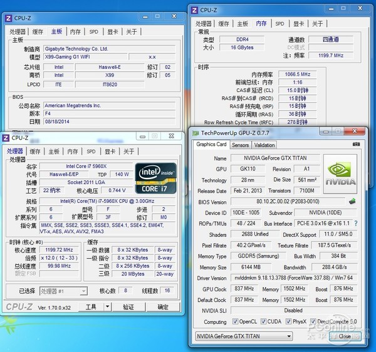Screen dimensions: 376x352
Task: Open the SPD tab in the processor CPU-Z window
Action: click(x=91, y=151)
